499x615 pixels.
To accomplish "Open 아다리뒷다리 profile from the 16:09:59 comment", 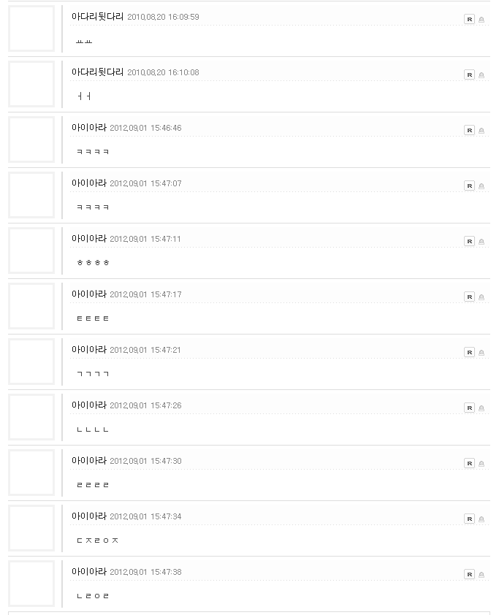I will click(97, 17).
